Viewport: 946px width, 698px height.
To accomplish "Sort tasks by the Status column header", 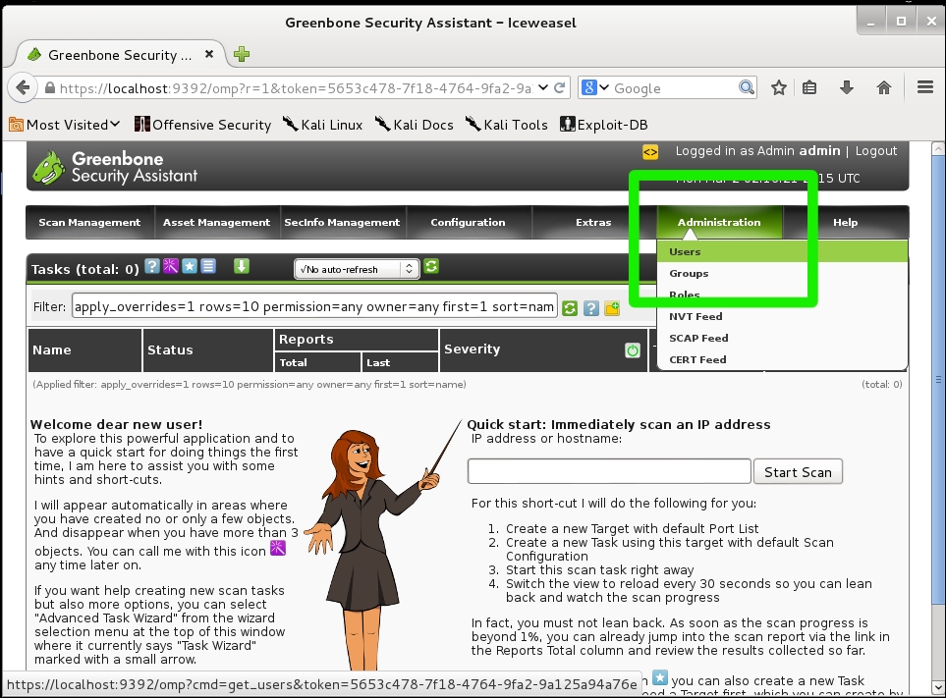I will tap(170, 350).
